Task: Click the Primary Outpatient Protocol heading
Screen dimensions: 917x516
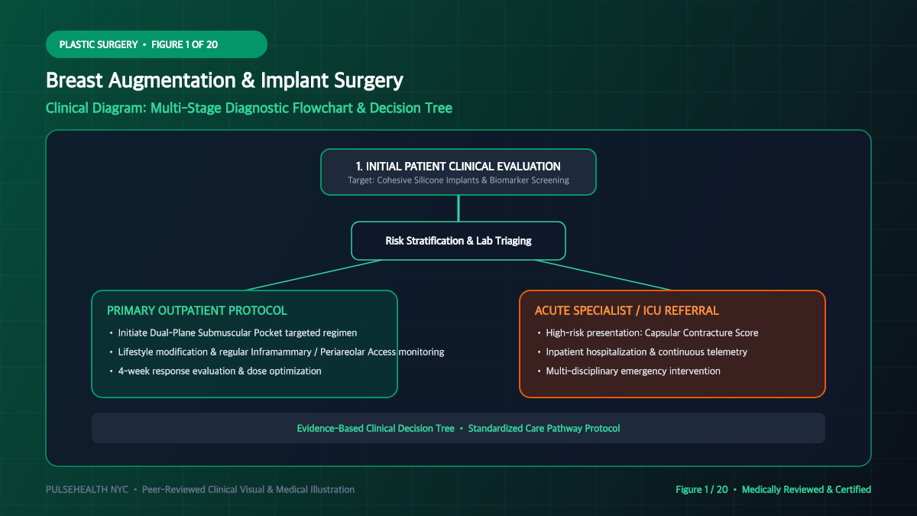Action: coord(197,310)
